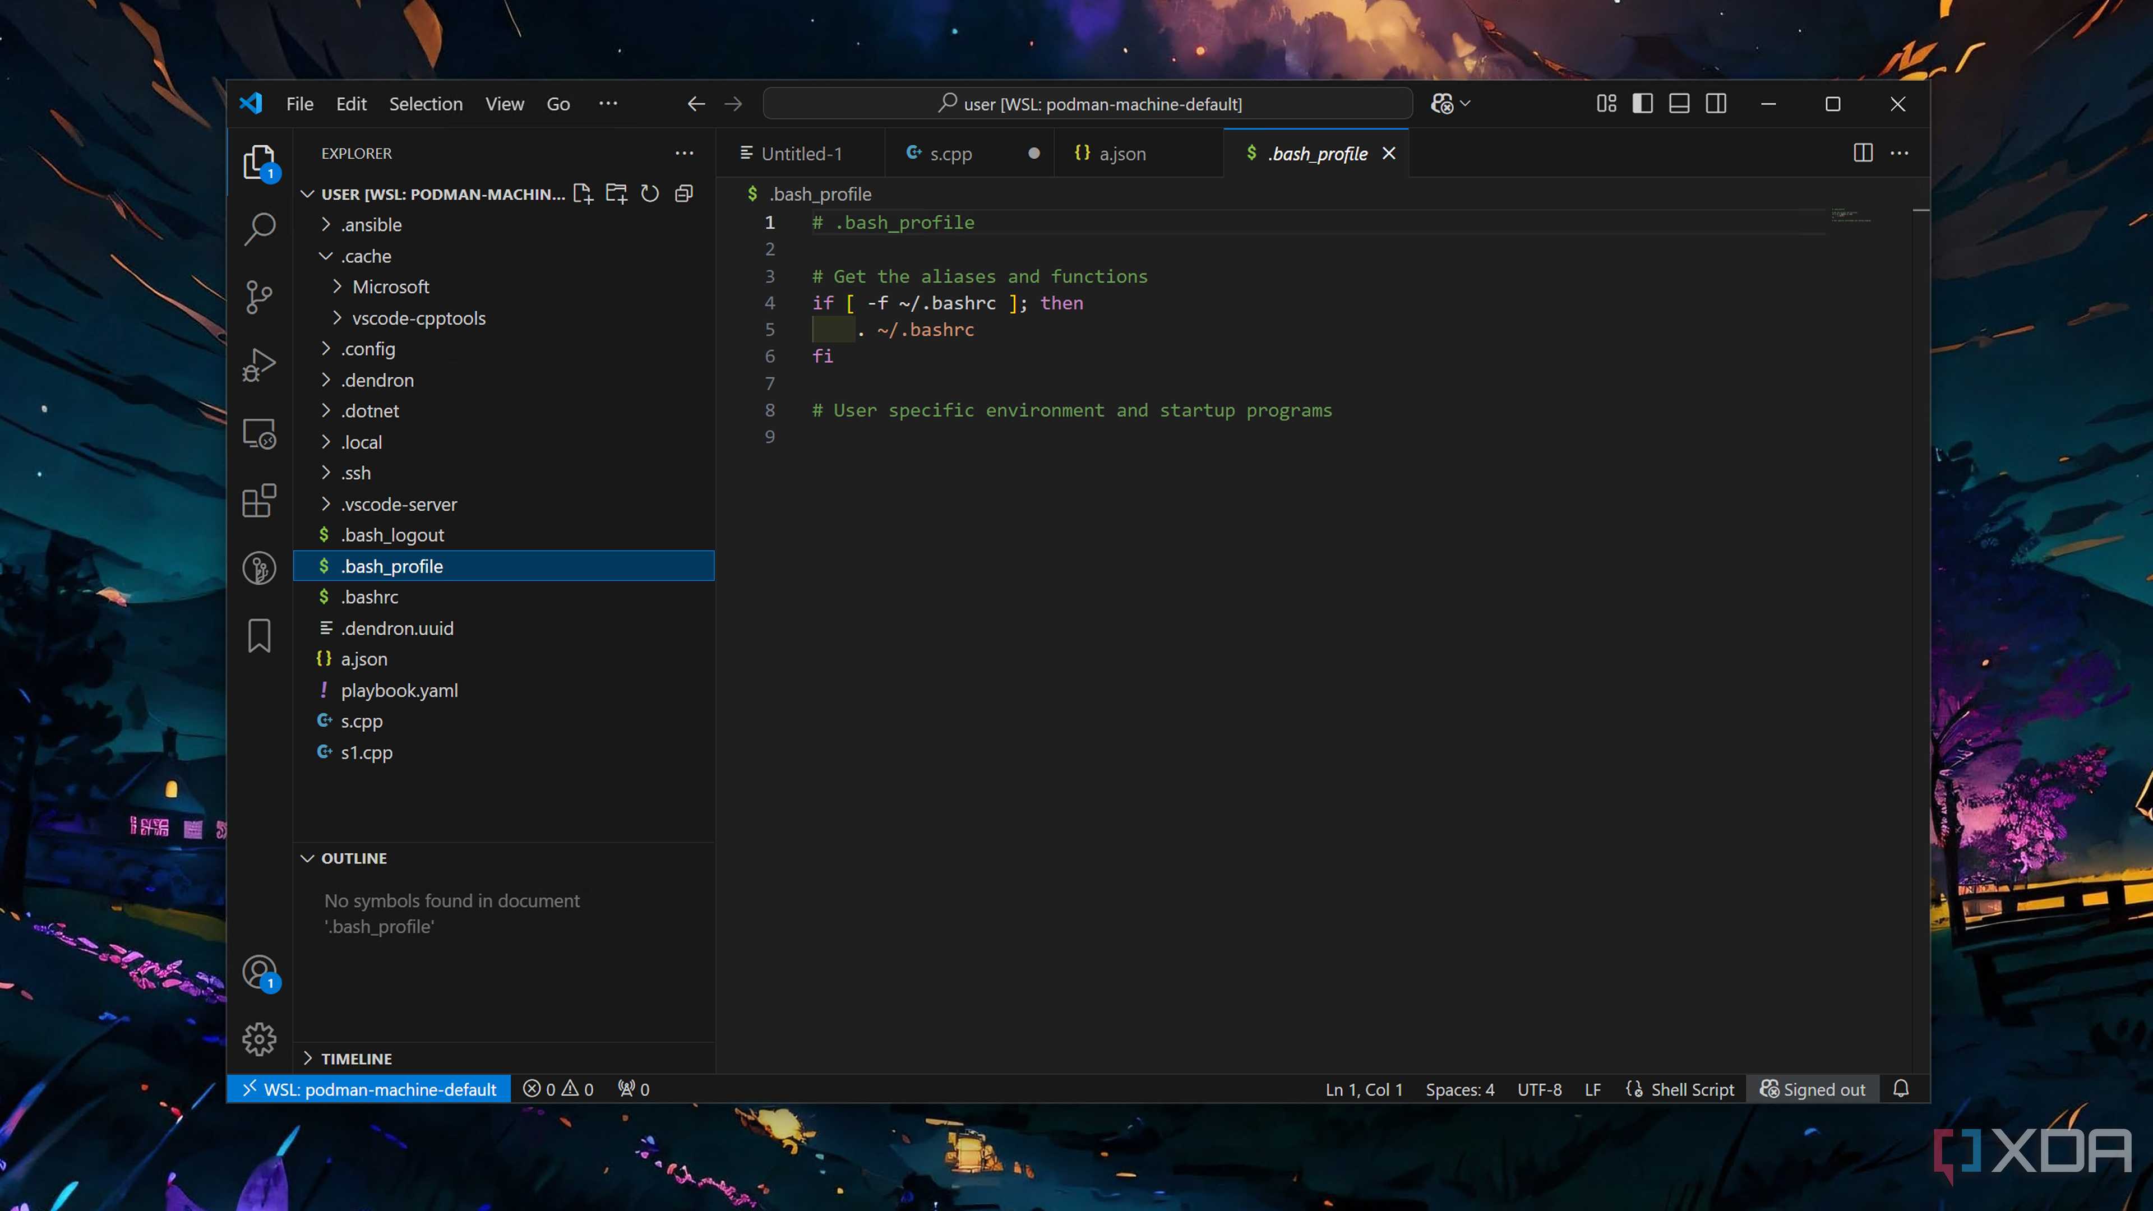The height and width of the screenshot is (1211, 2153).
Task: Click Signed out Copilot status
Action: coord(1812,1089)
